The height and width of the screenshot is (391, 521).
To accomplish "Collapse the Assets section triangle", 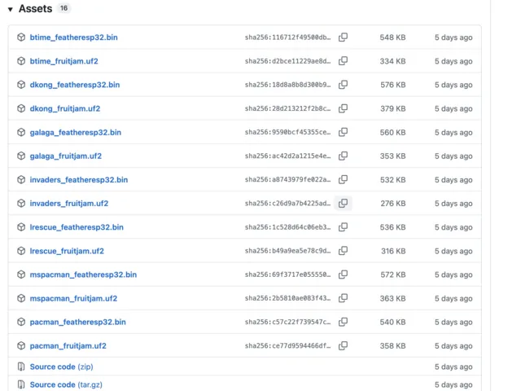I will tap(11, 9).
